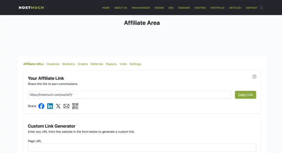Screen dimensions: 282x153
Task: Open the Hosting menu item
Action: coord(200,8)
